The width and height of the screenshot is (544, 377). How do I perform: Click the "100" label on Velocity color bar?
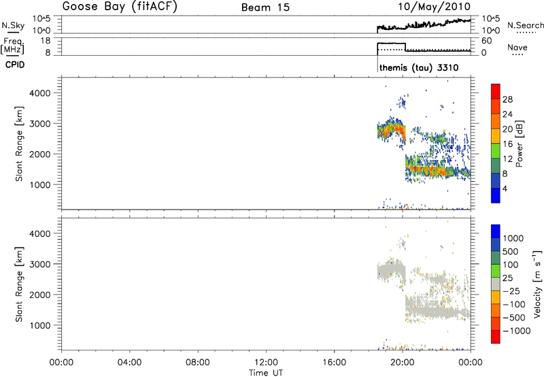(511, 265)
